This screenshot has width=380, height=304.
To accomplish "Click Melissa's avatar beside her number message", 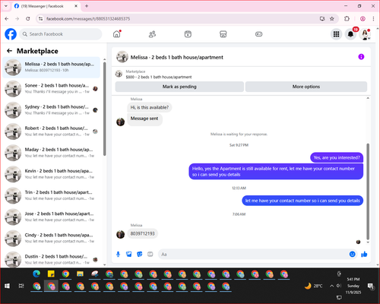I will 121,234.
